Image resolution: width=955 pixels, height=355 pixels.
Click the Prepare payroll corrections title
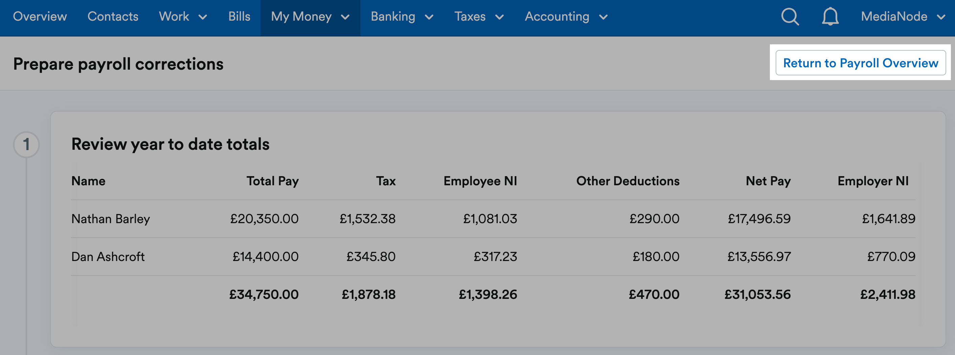coord(118,64)
